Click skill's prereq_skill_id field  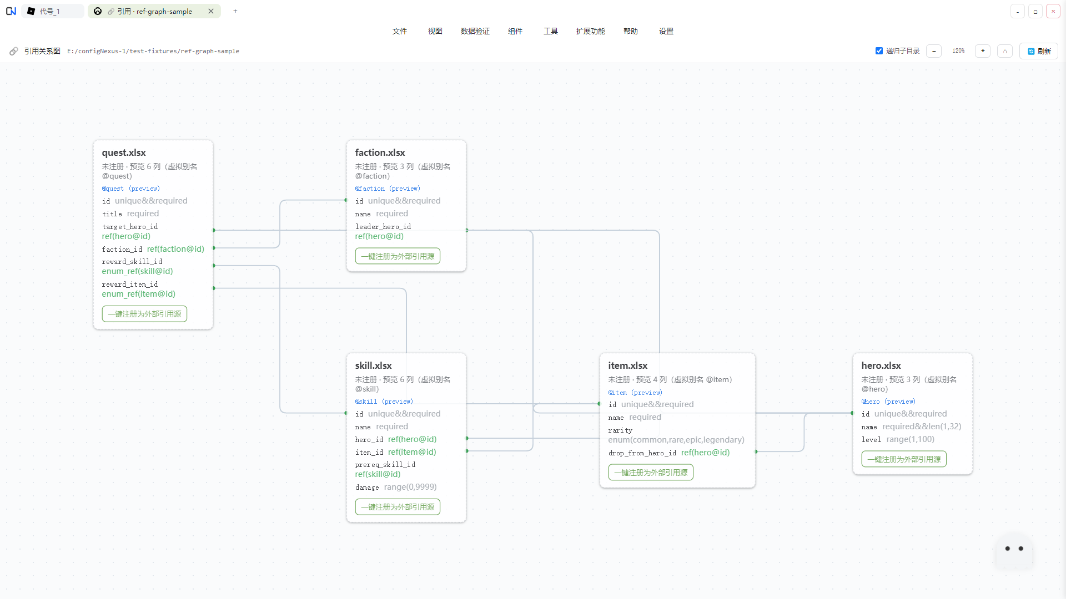[x=406, y=469]
